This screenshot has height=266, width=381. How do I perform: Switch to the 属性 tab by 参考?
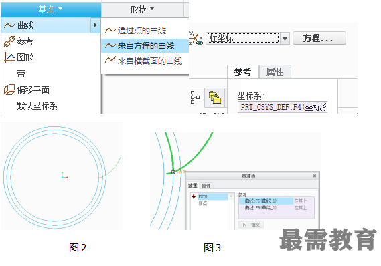point(275,72)
